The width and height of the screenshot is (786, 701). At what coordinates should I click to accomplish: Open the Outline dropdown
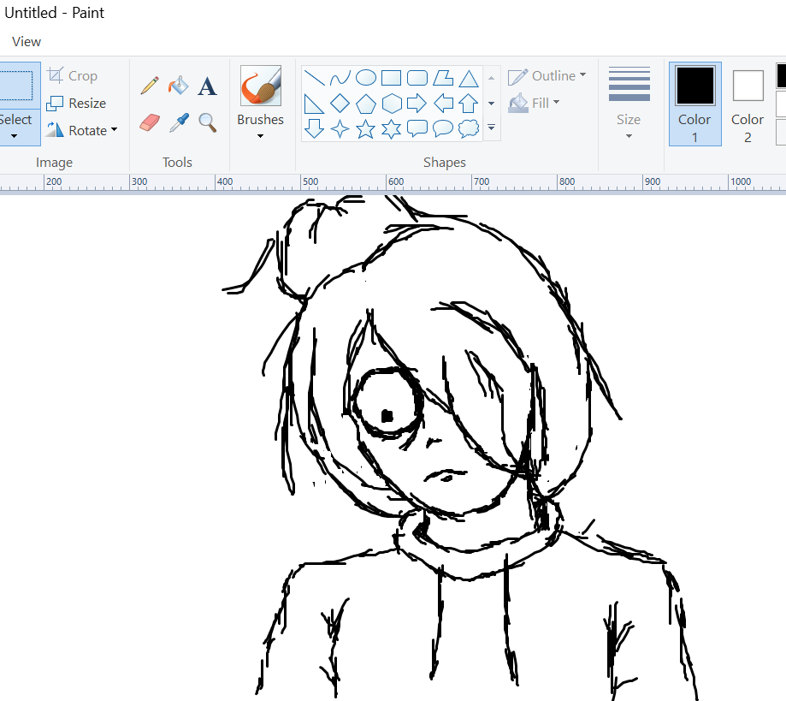(x=547, y=76)
